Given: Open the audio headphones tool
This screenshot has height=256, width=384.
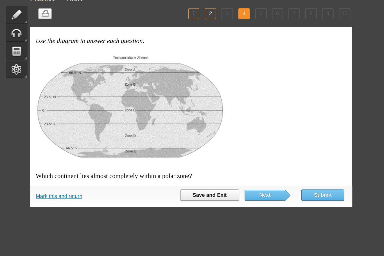Looking at the screenshot, I should coord(17,33).
